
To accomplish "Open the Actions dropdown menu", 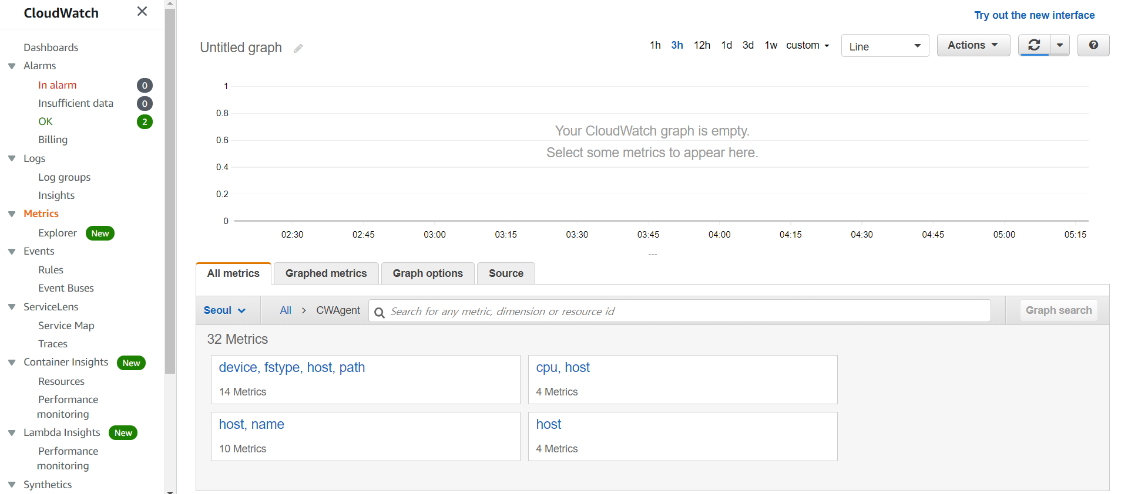I will click(973, 45).
